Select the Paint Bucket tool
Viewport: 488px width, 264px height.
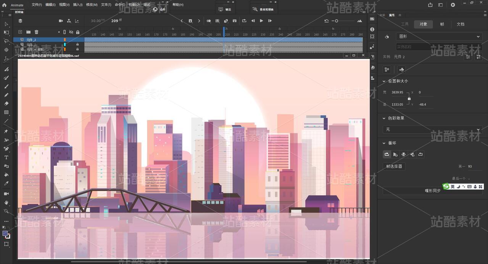[6, 175]
